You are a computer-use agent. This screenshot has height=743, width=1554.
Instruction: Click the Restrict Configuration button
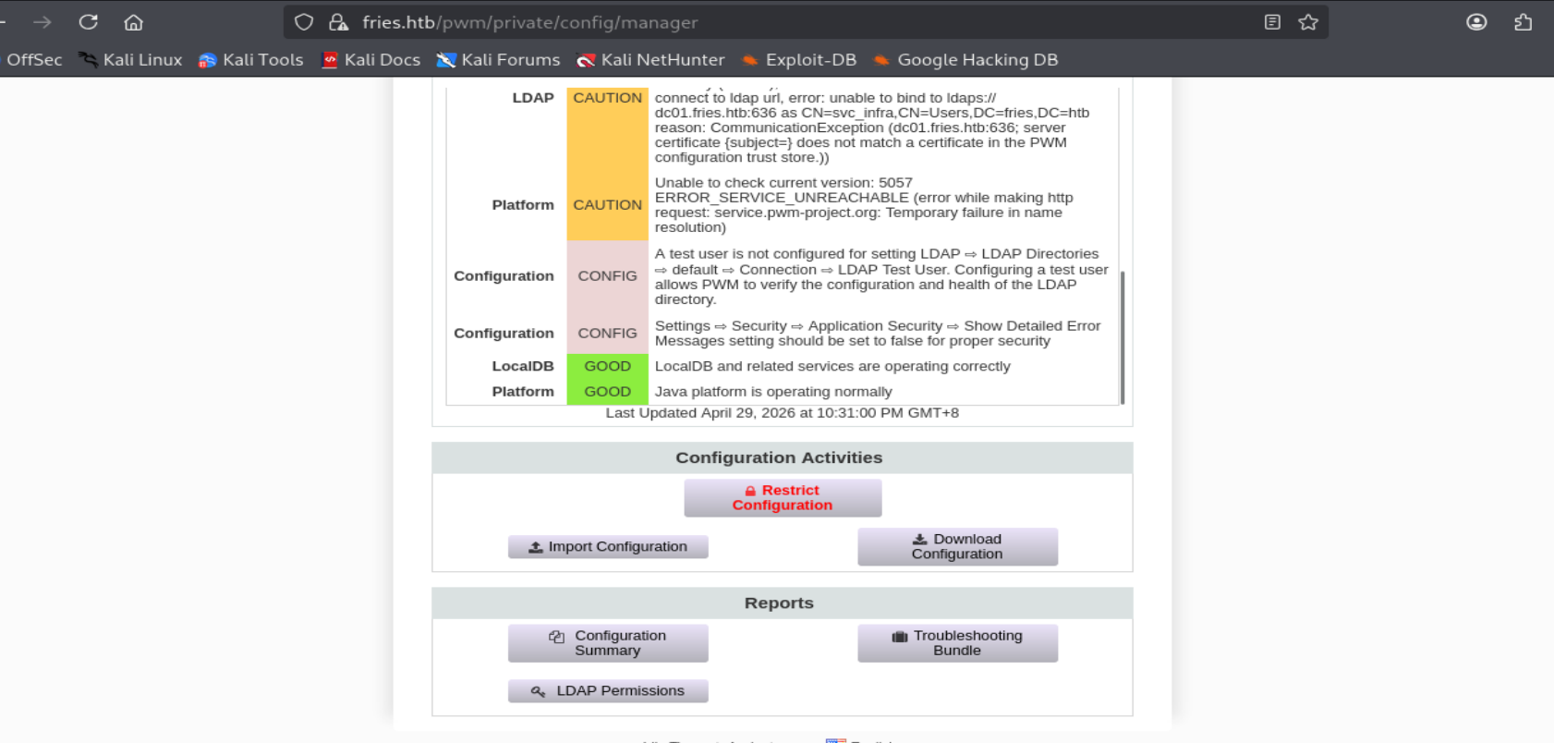pos(783,498)
